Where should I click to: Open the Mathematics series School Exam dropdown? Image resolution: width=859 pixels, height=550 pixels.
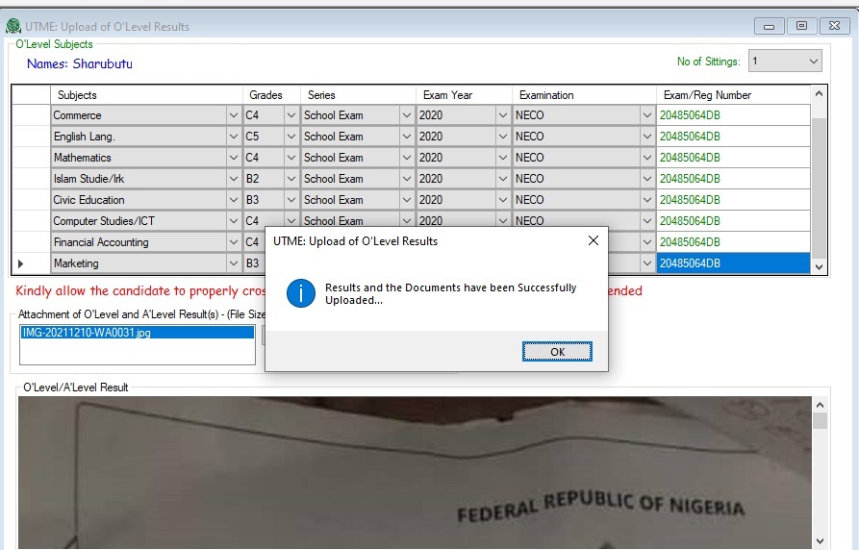point(407,158)
